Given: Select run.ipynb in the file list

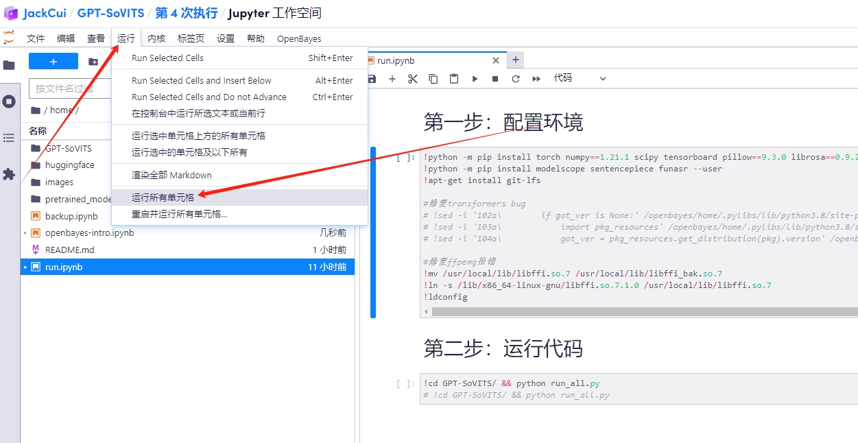Looking at the screenshot, I should point(187,267).
